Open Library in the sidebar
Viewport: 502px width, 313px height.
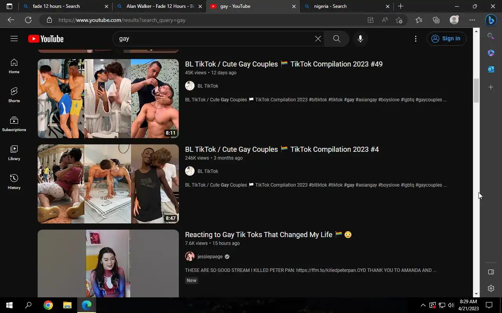[x=14, y=153]
